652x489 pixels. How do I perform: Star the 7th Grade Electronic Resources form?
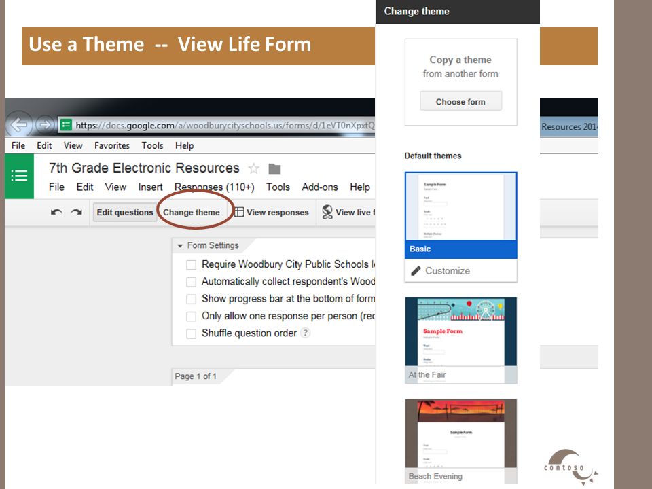coord(253,168)
